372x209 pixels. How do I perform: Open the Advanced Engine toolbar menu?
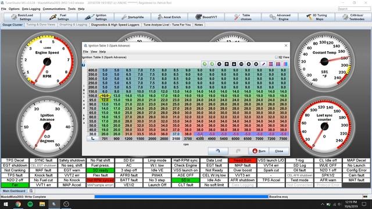(280, 17)
